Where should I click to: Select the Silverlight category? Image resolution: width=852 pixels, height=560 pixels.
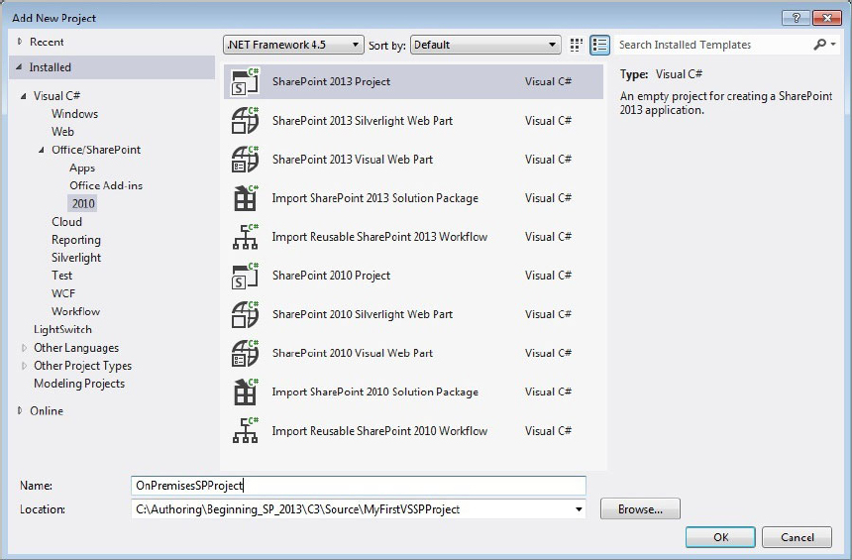click(x=76, y=258)
